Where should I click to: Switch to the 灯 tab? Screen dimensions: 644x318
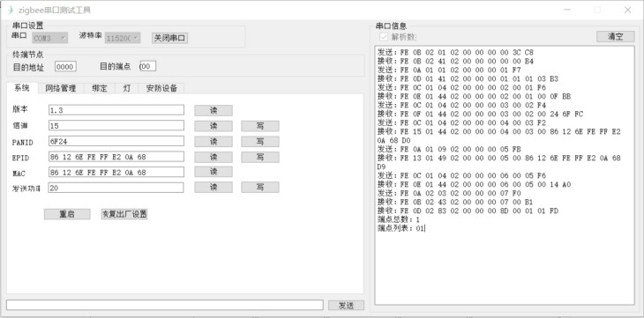[x=127, y=88]
